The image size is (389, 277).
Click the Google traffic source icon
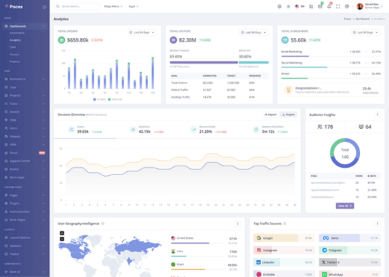point(259,238)
